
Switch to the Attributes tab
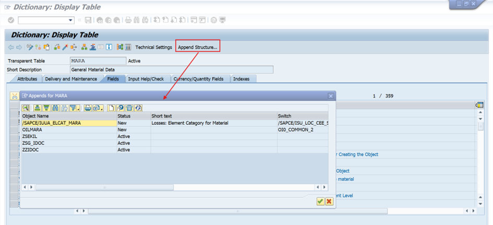tap(27, 79)
